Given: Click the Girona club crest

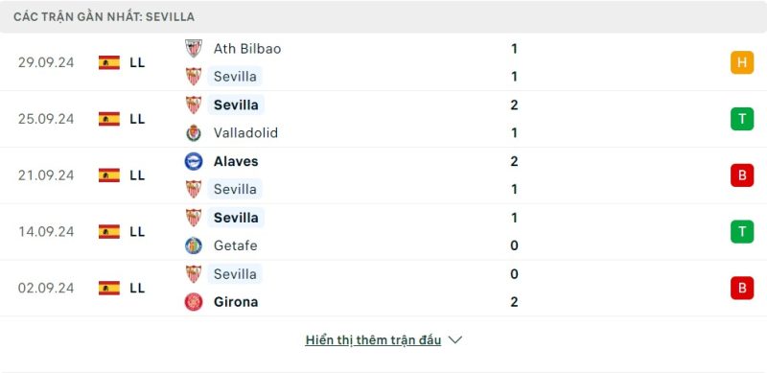Looking at the screenshot, I should click(x=194, y=301).
